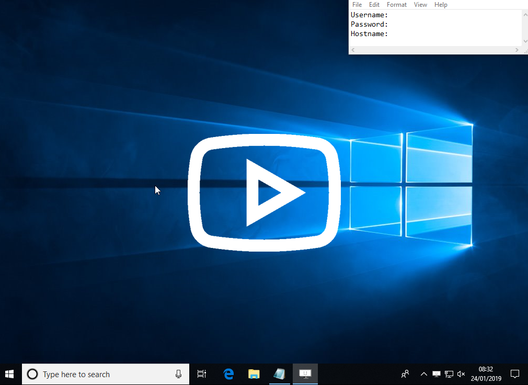Image resolution: width=528 pixels, height=385 pixels.
Task: Open the File menu in Notepad
Action: click(x=357, y=5)
